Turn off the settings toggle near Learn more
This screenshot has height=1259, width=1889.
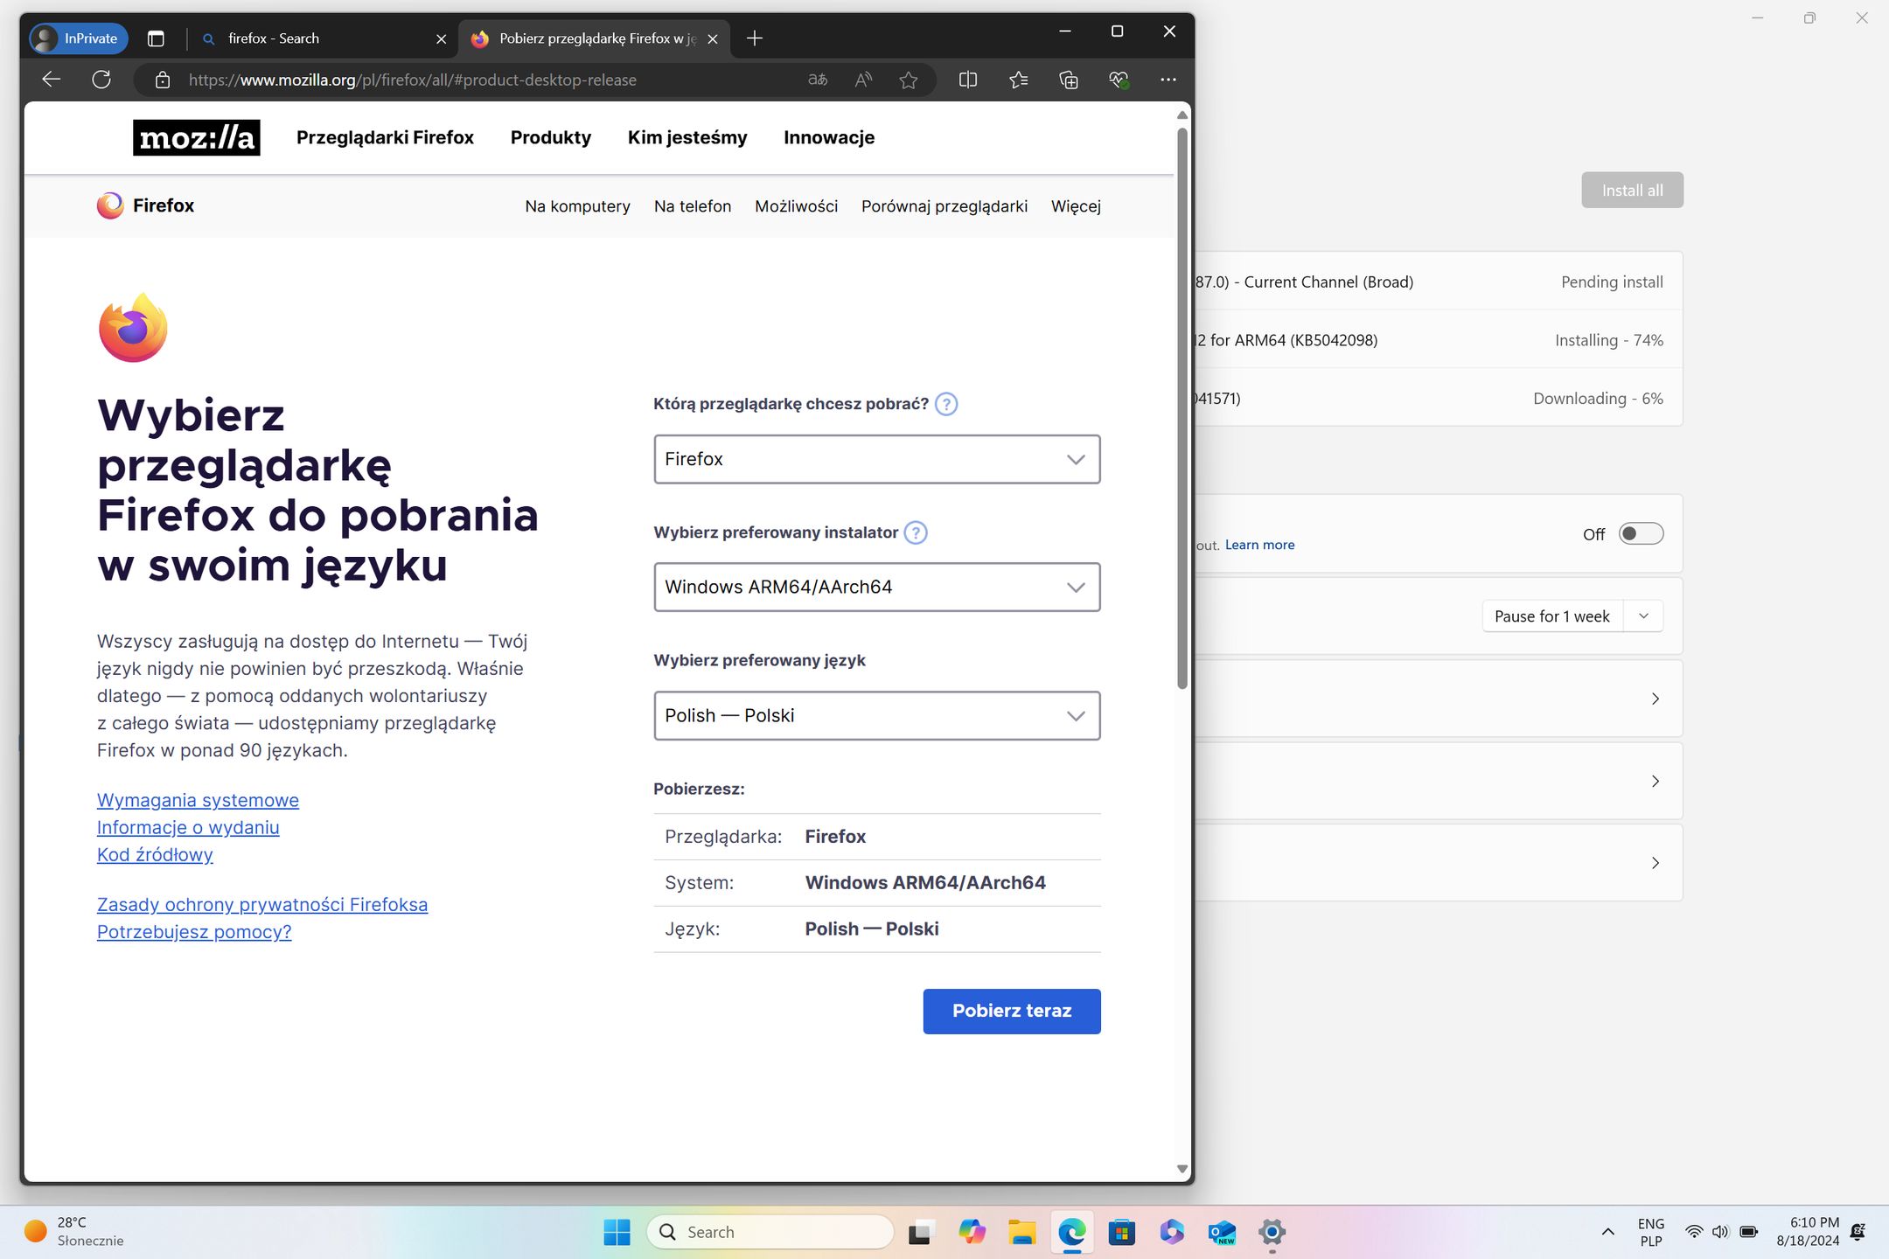coord(1641,533)
